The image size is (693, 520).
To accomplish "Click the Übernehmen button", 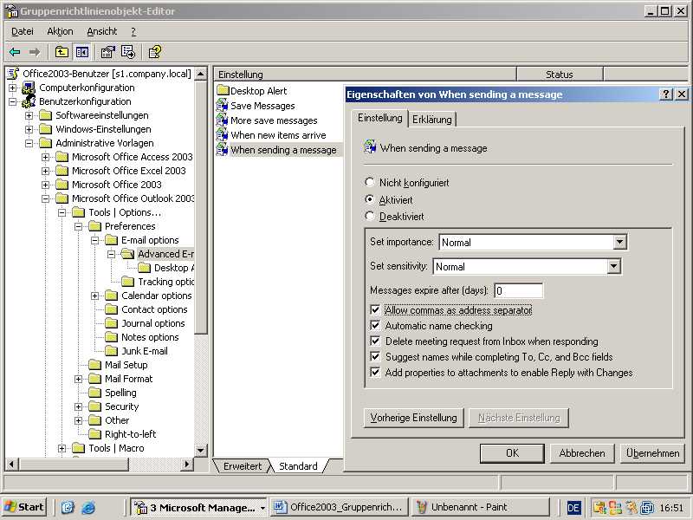I will pyautogui.click(x=652, y=453).
